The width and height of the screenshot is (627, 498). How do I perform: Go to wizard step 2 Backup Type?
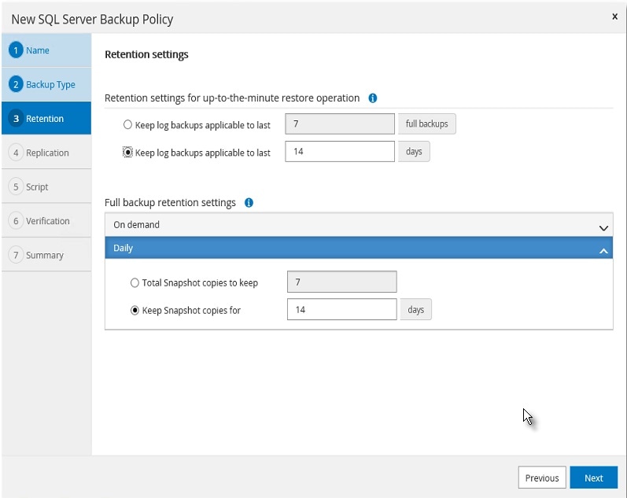click(46, 84)
